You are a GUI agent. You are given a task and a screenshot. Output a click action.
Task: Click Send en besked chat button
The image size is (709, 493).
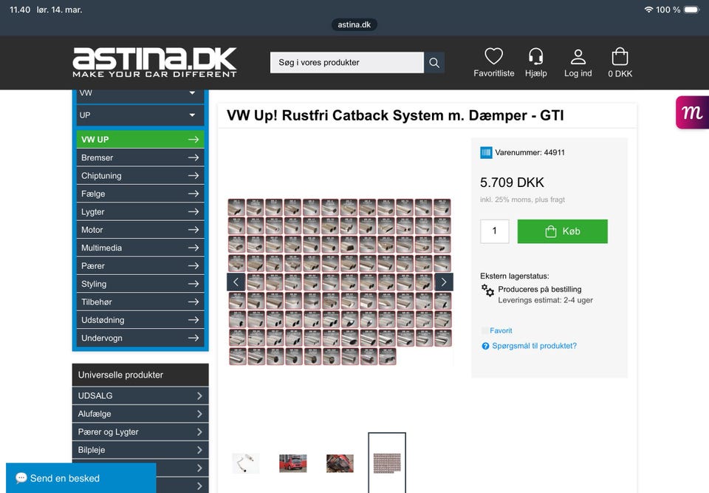point(81,478)
